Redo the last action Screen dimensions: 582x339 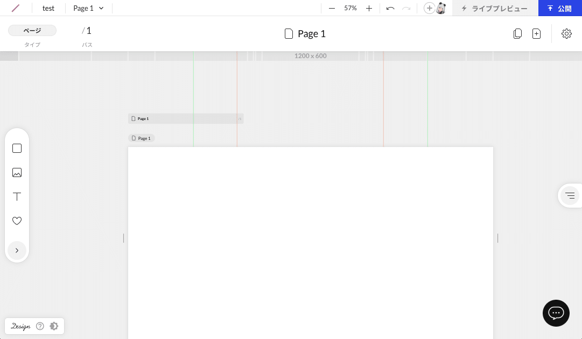(x=406, y=8)
